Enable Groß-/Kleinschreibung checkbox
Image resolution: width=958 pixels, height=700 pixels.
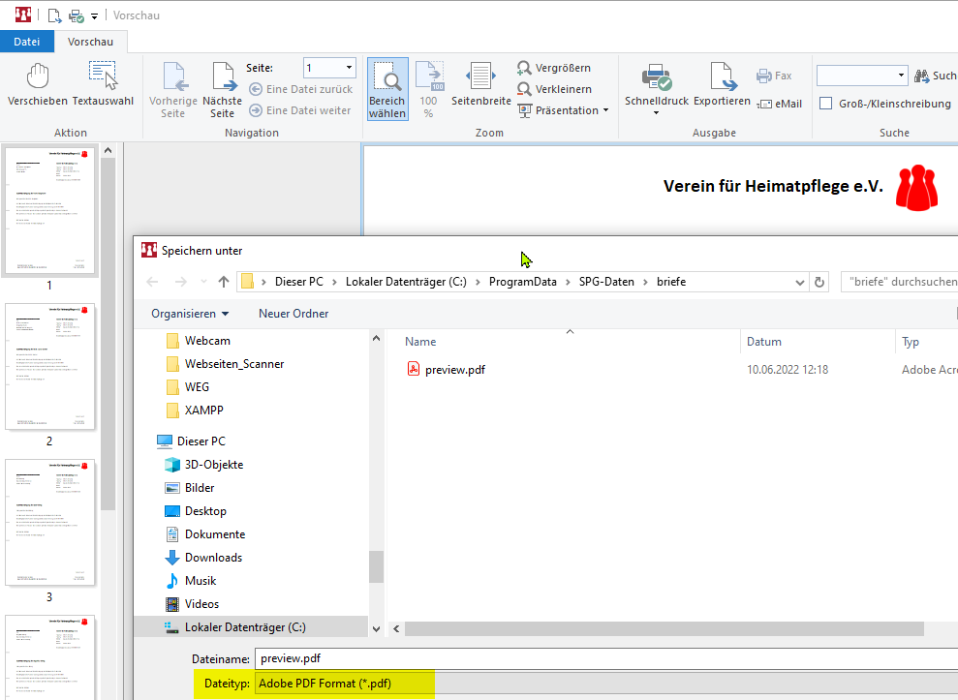tap(826, 104)
